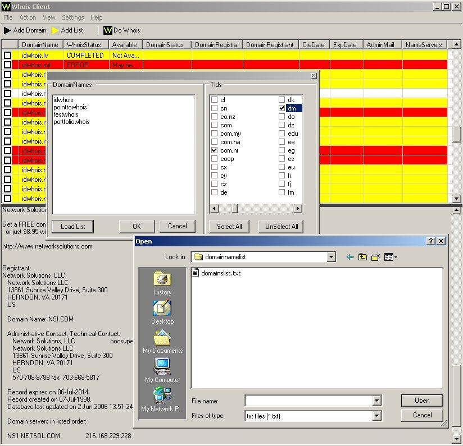This screenshot has height=446, width=463.
Task: Click the Add List yellow arrow icon
Action: 55,30
